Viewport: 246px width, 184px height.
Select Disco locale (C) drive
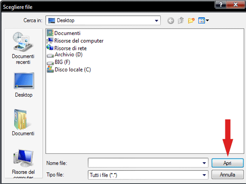coord(69,70)
